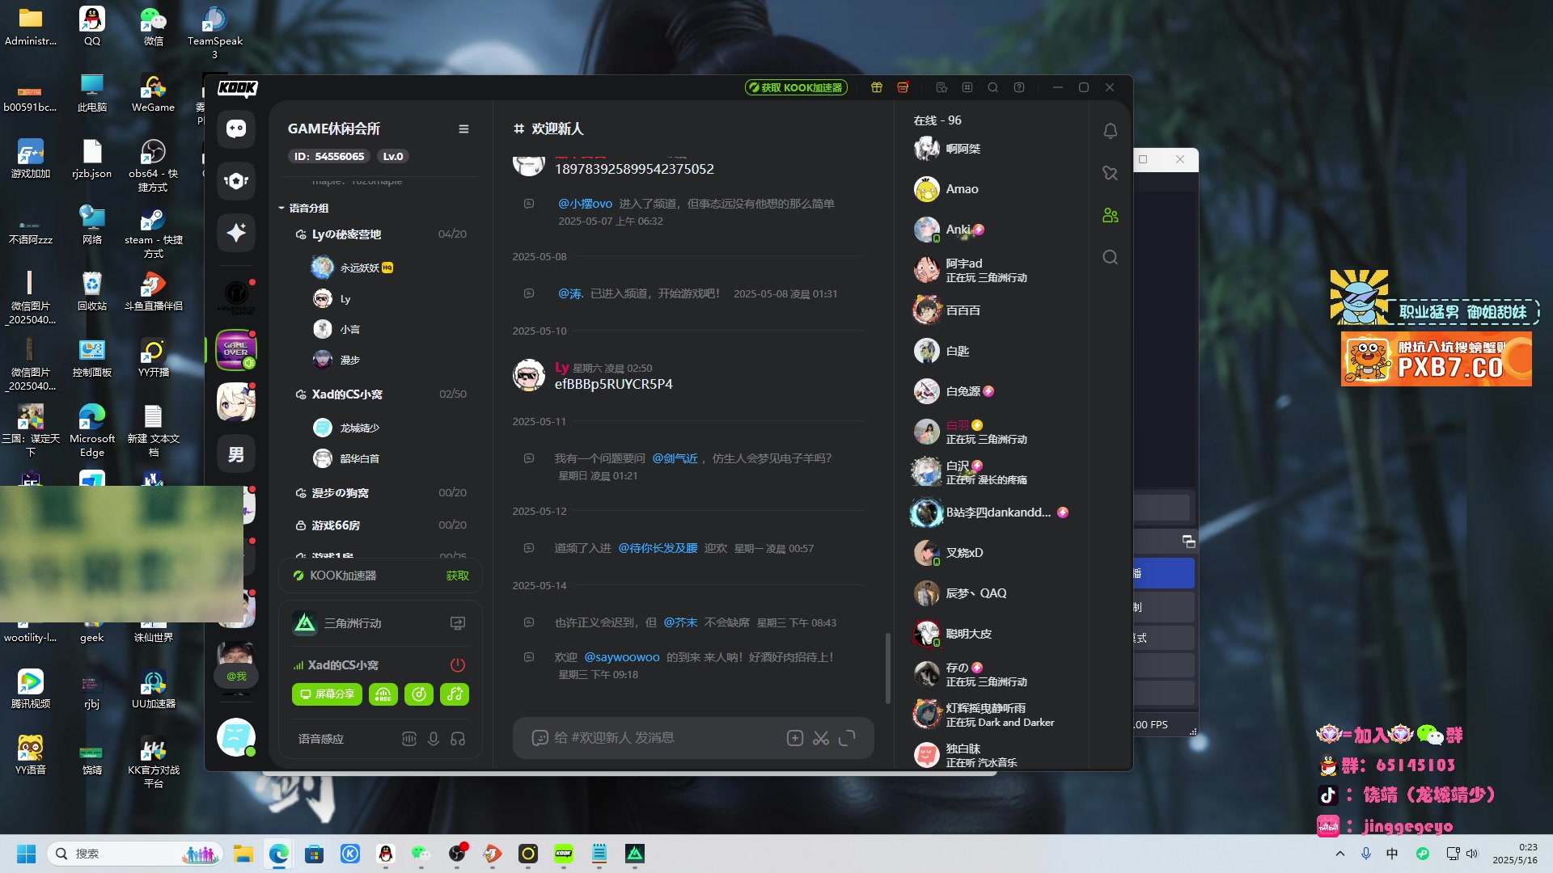The width and height of the screenshot is (1553, 873).
Task: Deafen with the headphone icon
Action: pos(458,739)
